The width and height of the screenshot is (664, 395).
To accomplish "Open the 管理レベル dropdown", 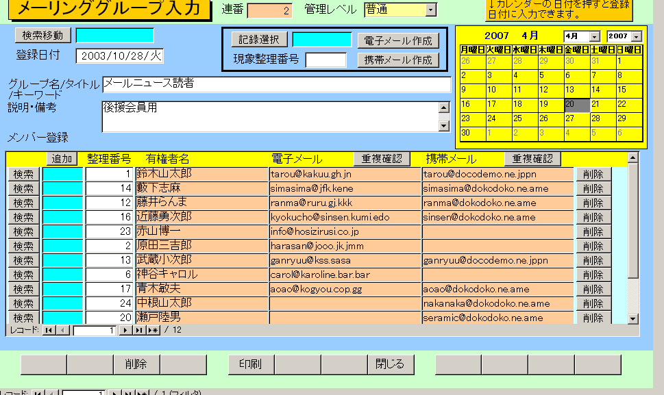I will click(x=431, y=10).
